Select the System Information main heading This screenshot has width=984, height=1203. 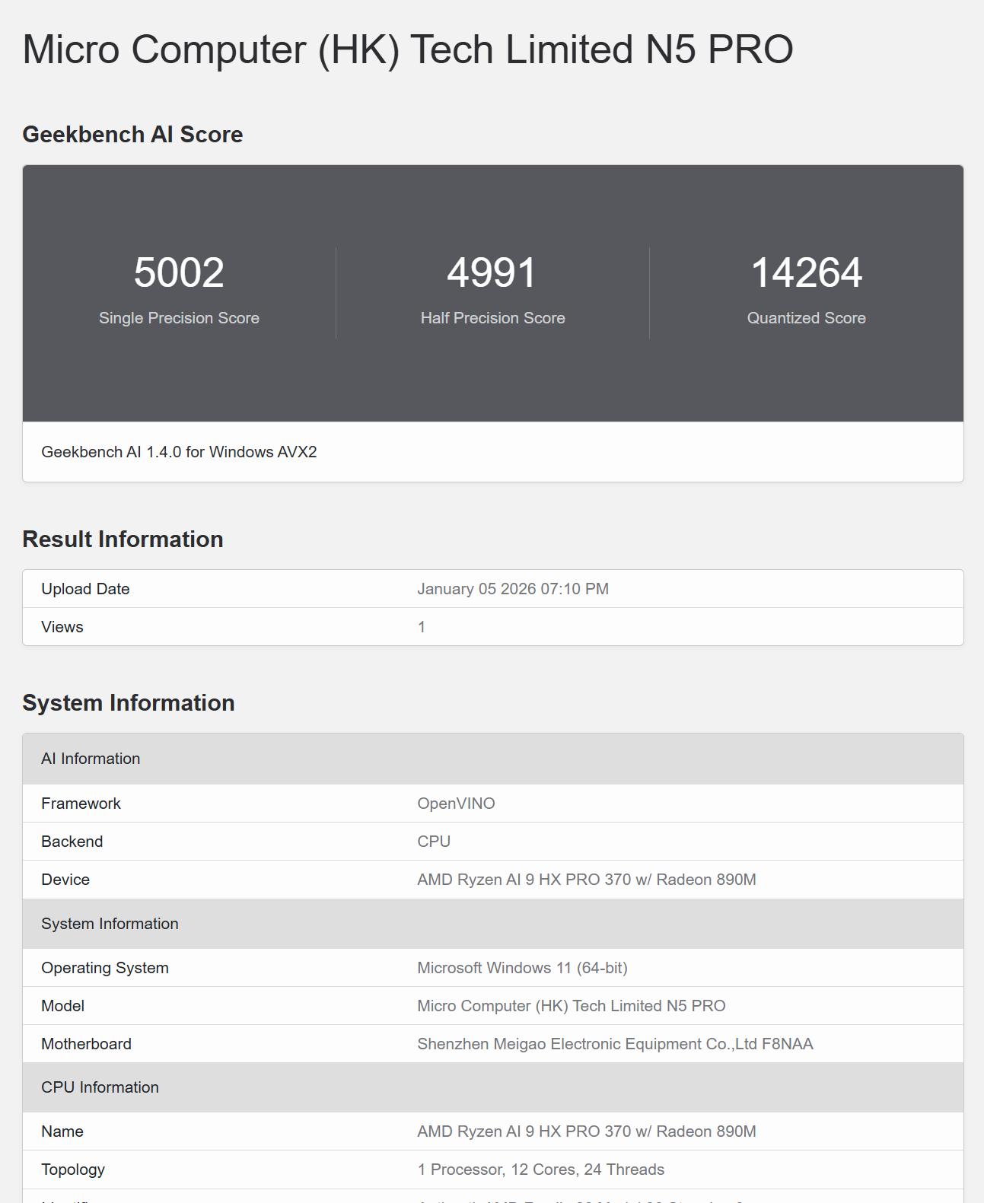point(129,703)
